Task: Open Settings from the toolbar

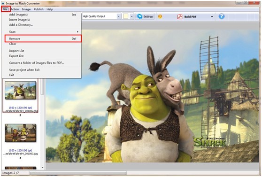Action: click(145, 16)
